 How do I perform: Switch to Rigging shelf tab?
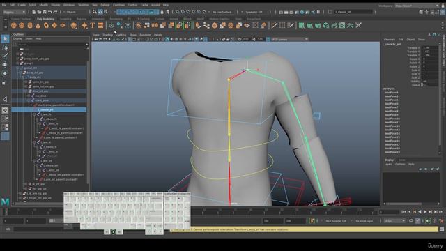click(82, 19)
